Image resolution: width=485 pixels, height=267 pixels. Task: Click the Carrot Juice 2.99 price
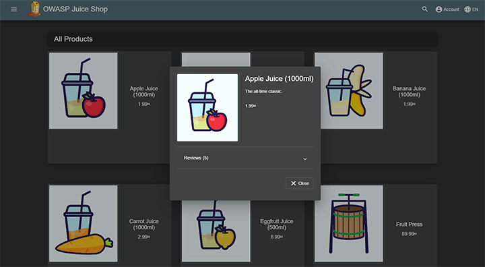click(144, 237)
